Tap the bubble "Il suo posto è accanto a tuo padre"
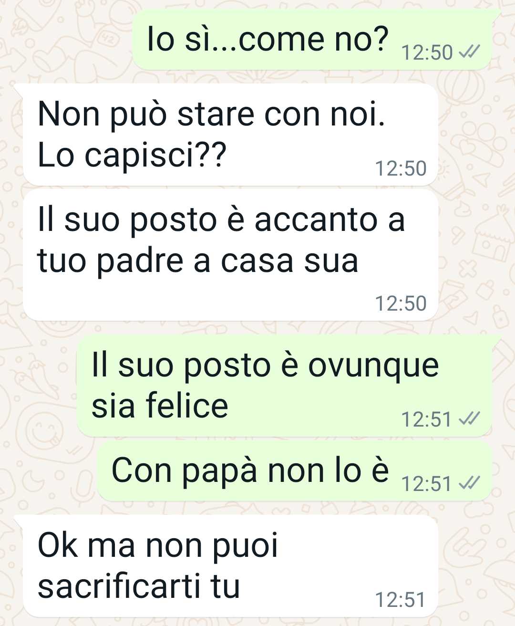Image resolution: width=515 pixels, height=626 pixels. (231, 255)
